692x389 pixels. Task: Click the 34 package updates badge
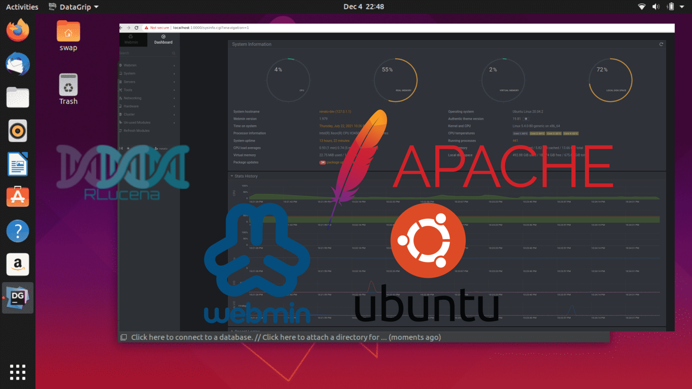click(322, 162)
